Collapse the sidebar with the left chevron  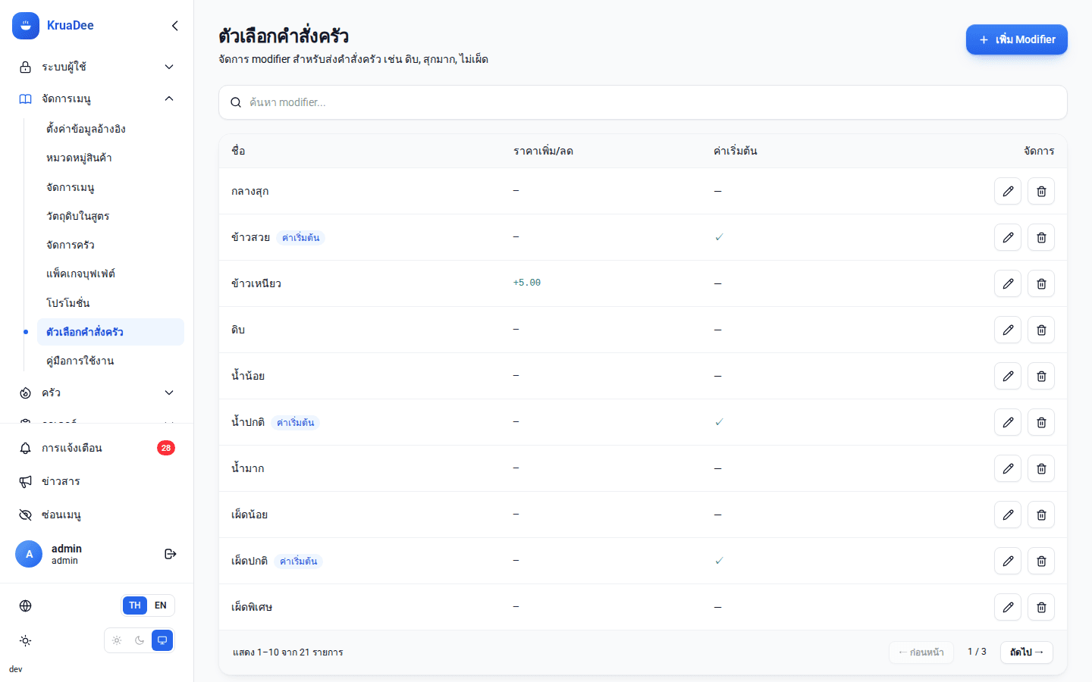coord(175,26)
